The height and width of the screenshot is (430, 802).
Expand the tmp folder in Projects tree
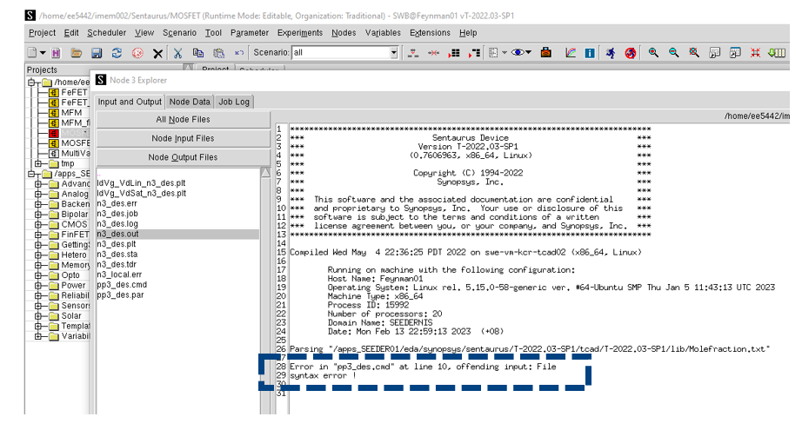tap(38, 163)
